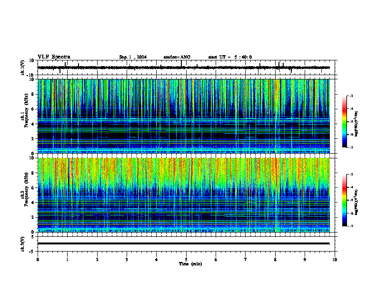Viewport: 377px width, 291px height.
Task: Click the date text "Sep. 1 , 2024"
Action: pos(133,57)
